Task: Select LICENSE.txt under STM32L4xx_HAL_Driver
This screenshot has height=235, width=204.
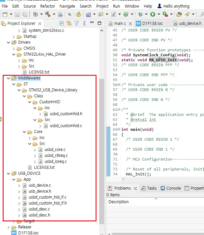Action: (x=39, y=72)
